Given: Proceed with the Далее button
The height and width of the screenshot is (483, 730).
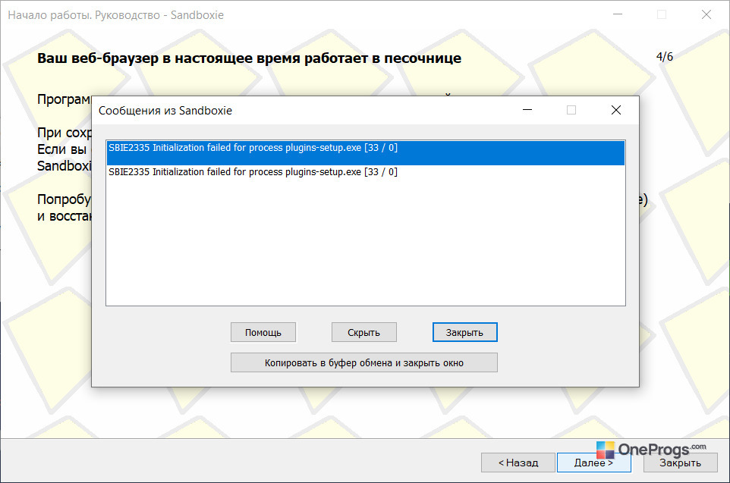Looking at the screenshot, I should pos(593,463).
